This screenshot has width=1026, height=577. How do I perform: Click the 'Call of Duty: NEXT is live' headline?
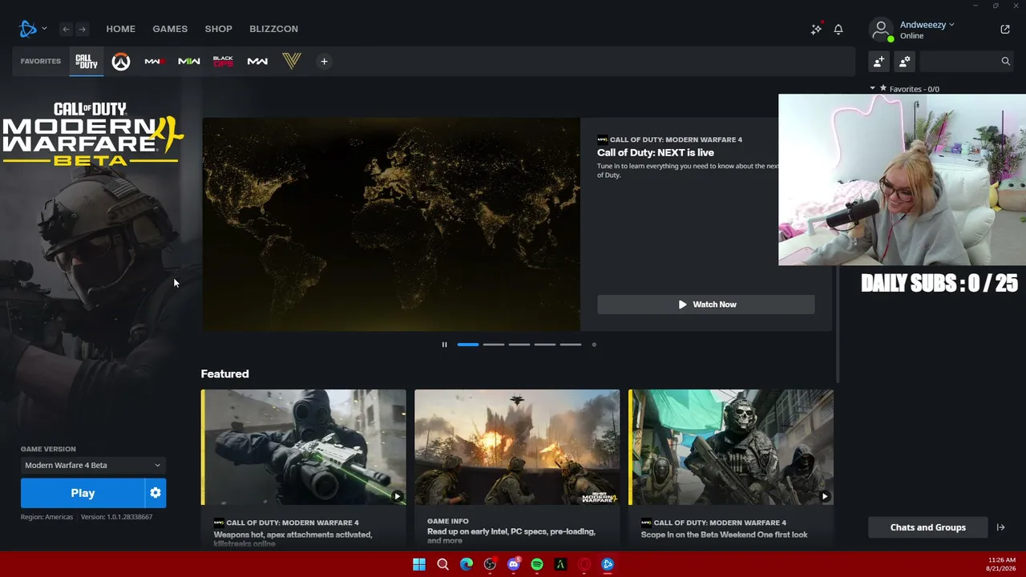(656, 152)
